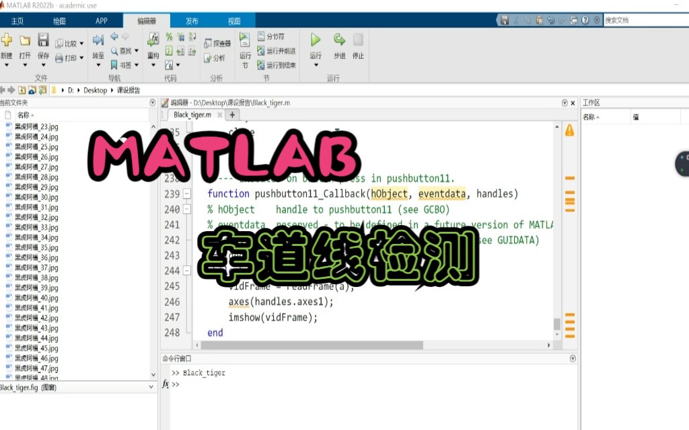Open the 探查器 profiler tool
Image resolution: width=689 pixels, height=430 pixels.
point(217,42)
